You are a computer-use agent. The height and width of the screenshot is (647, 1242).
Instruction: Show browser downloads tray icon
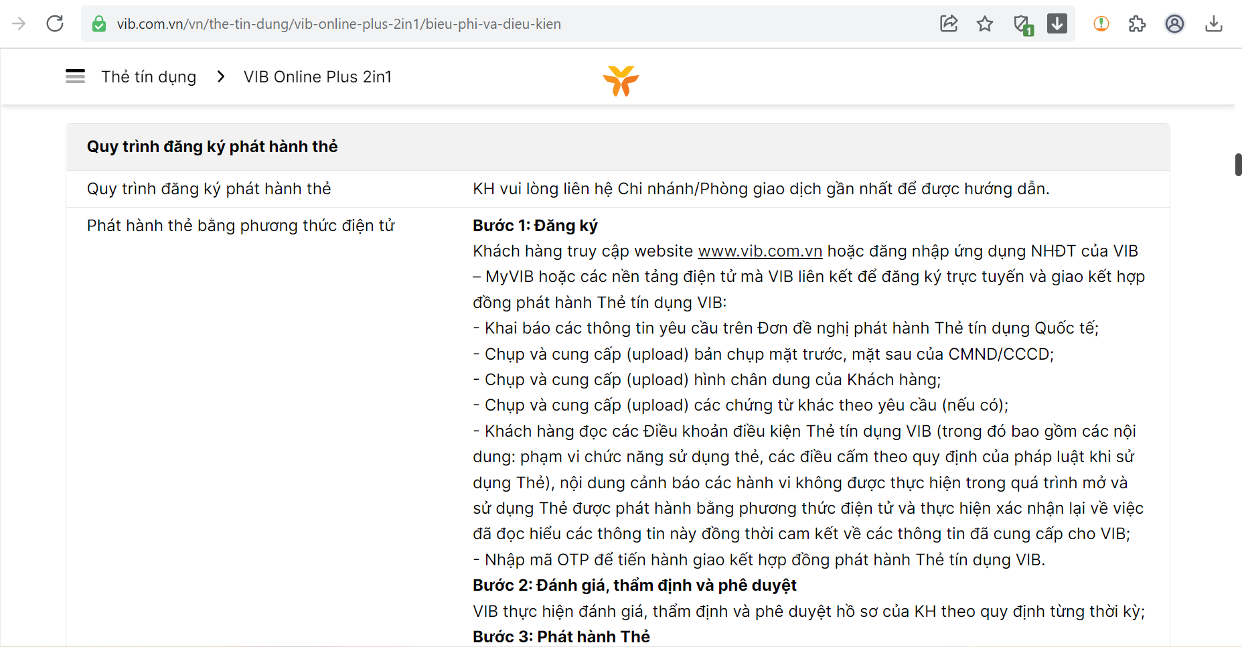(1213, 24)
